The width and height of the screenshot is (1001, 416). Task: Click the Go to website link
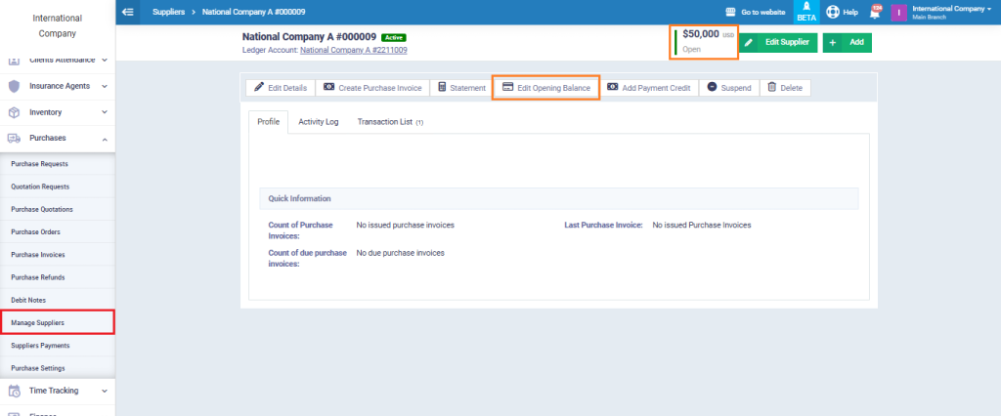762,12
